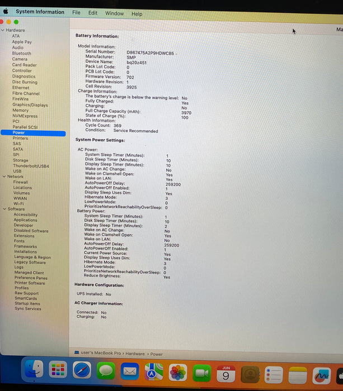Viewport: 343px width, 391px height.
Task: Select Startup Items under Software
Action: coord(27,303)
